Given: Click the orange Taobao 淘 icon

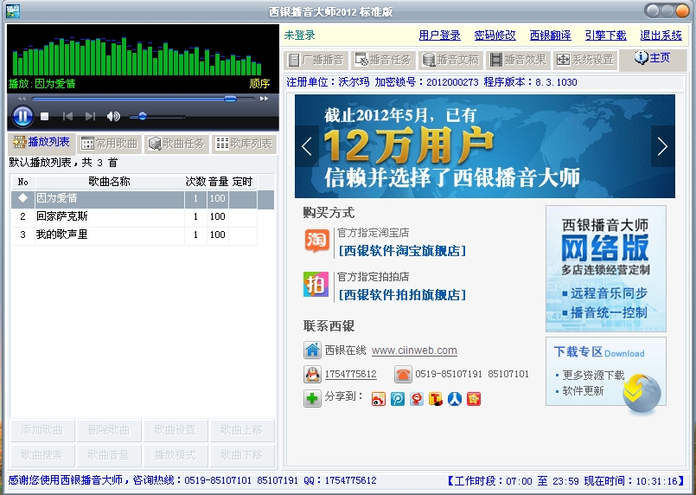Looking at the screenshot, I should (316, 241).
